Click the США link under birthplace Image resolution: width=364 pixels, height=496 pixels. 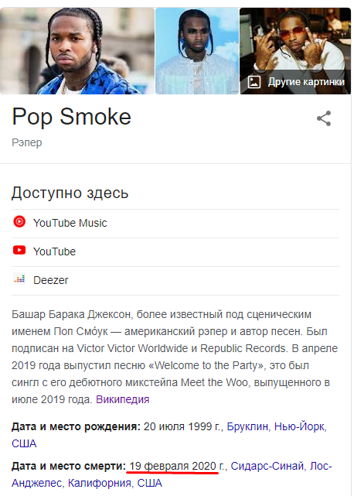[24, 444]
